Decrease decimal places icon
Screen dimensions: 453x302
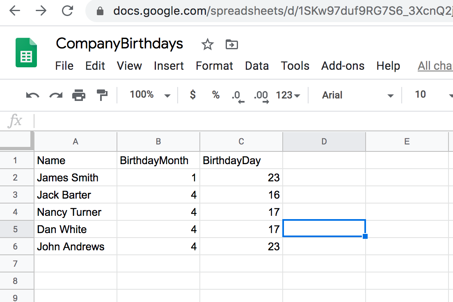click(238, 96)
